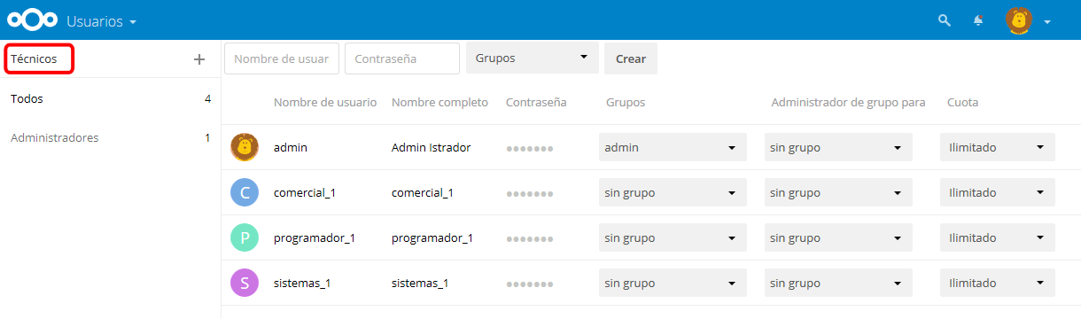Open the Grupos dropdown for new user
This screenshot has width=1081, height=319.
coord(533,58)
